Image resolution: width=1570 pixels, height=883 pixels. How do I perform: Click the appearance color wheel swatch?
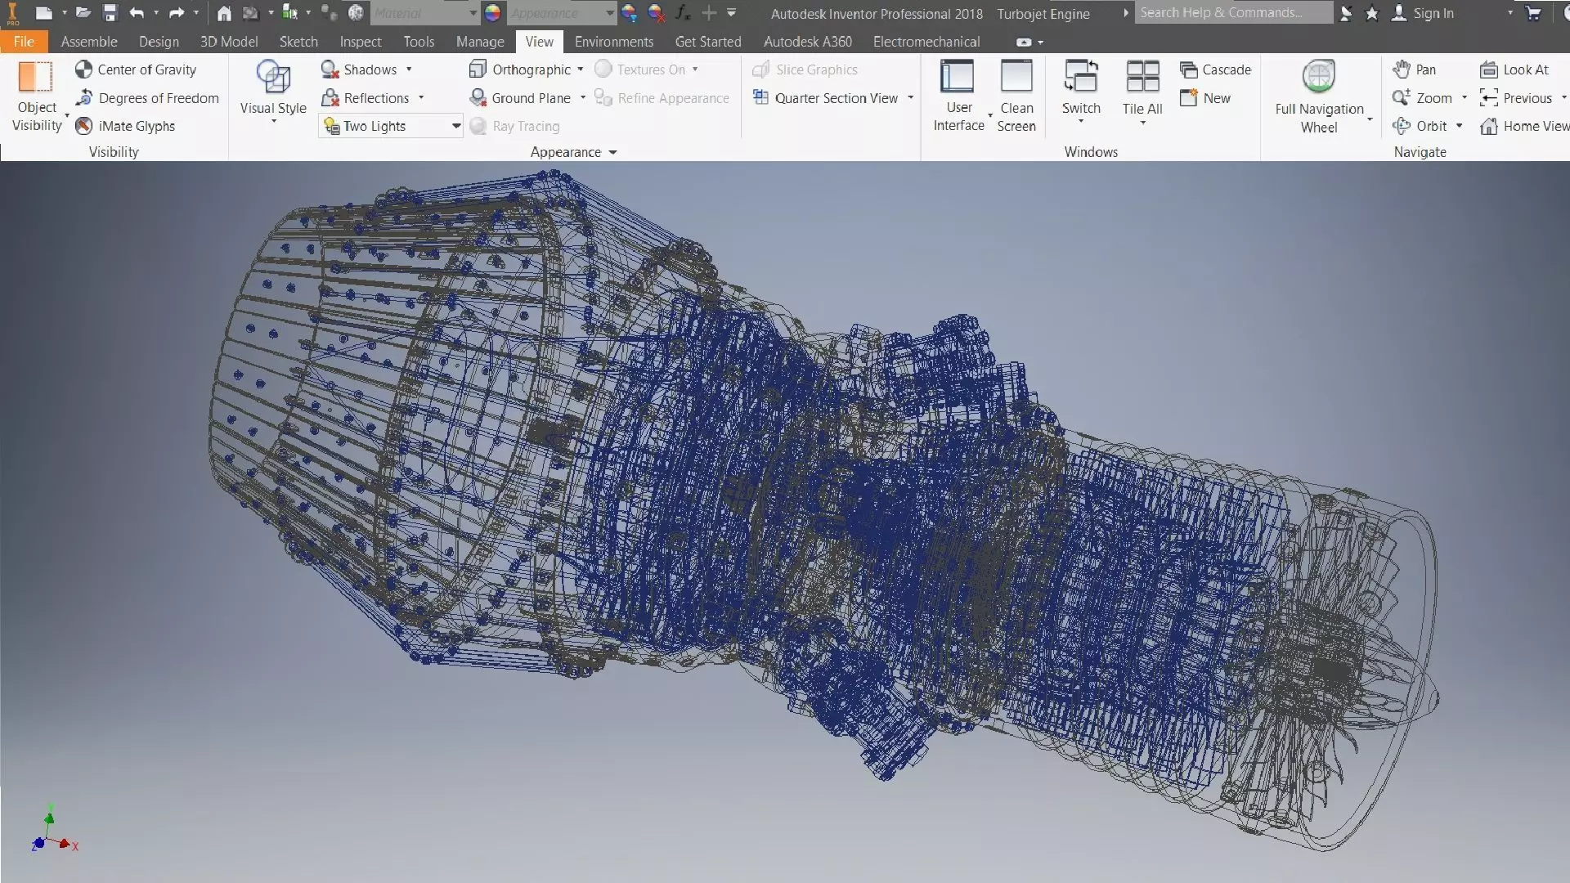tap(492, 13)
